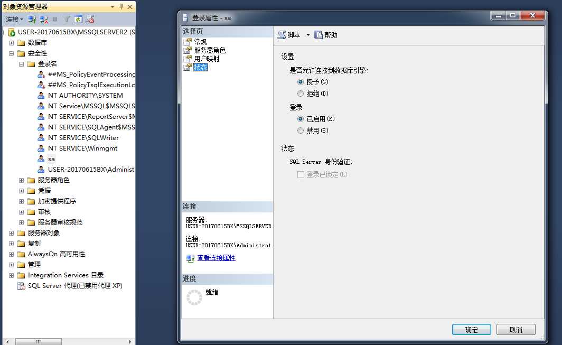The height and width of the screenshot is (345, 562).
Task: Open Object Explorer window position arrow
Action: coord(112,7)
